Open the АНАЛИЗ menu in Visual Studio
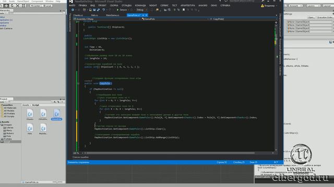The image size is (334, 187). [x=203, y=6]
